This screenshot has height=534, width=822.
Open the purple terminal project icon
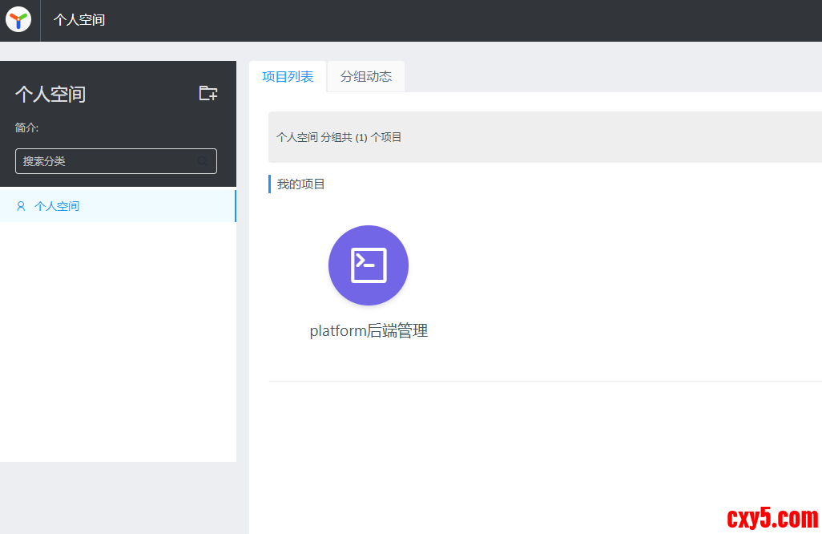click(369, 265)
